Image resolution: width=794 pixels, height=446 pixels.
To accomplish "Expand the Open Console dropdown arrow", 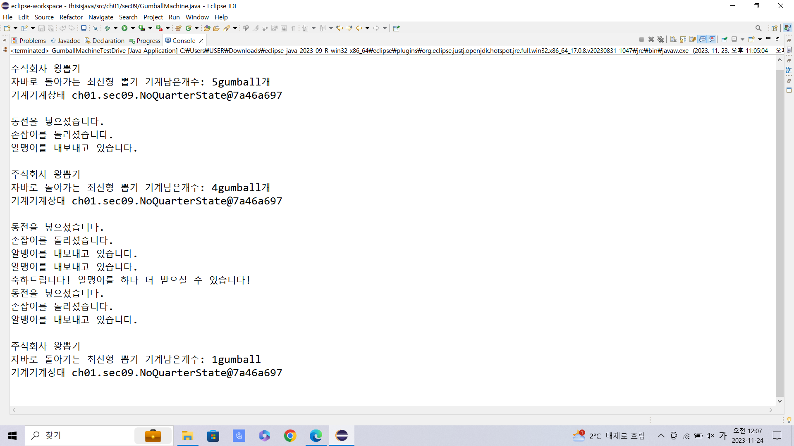I will (760, 39).
